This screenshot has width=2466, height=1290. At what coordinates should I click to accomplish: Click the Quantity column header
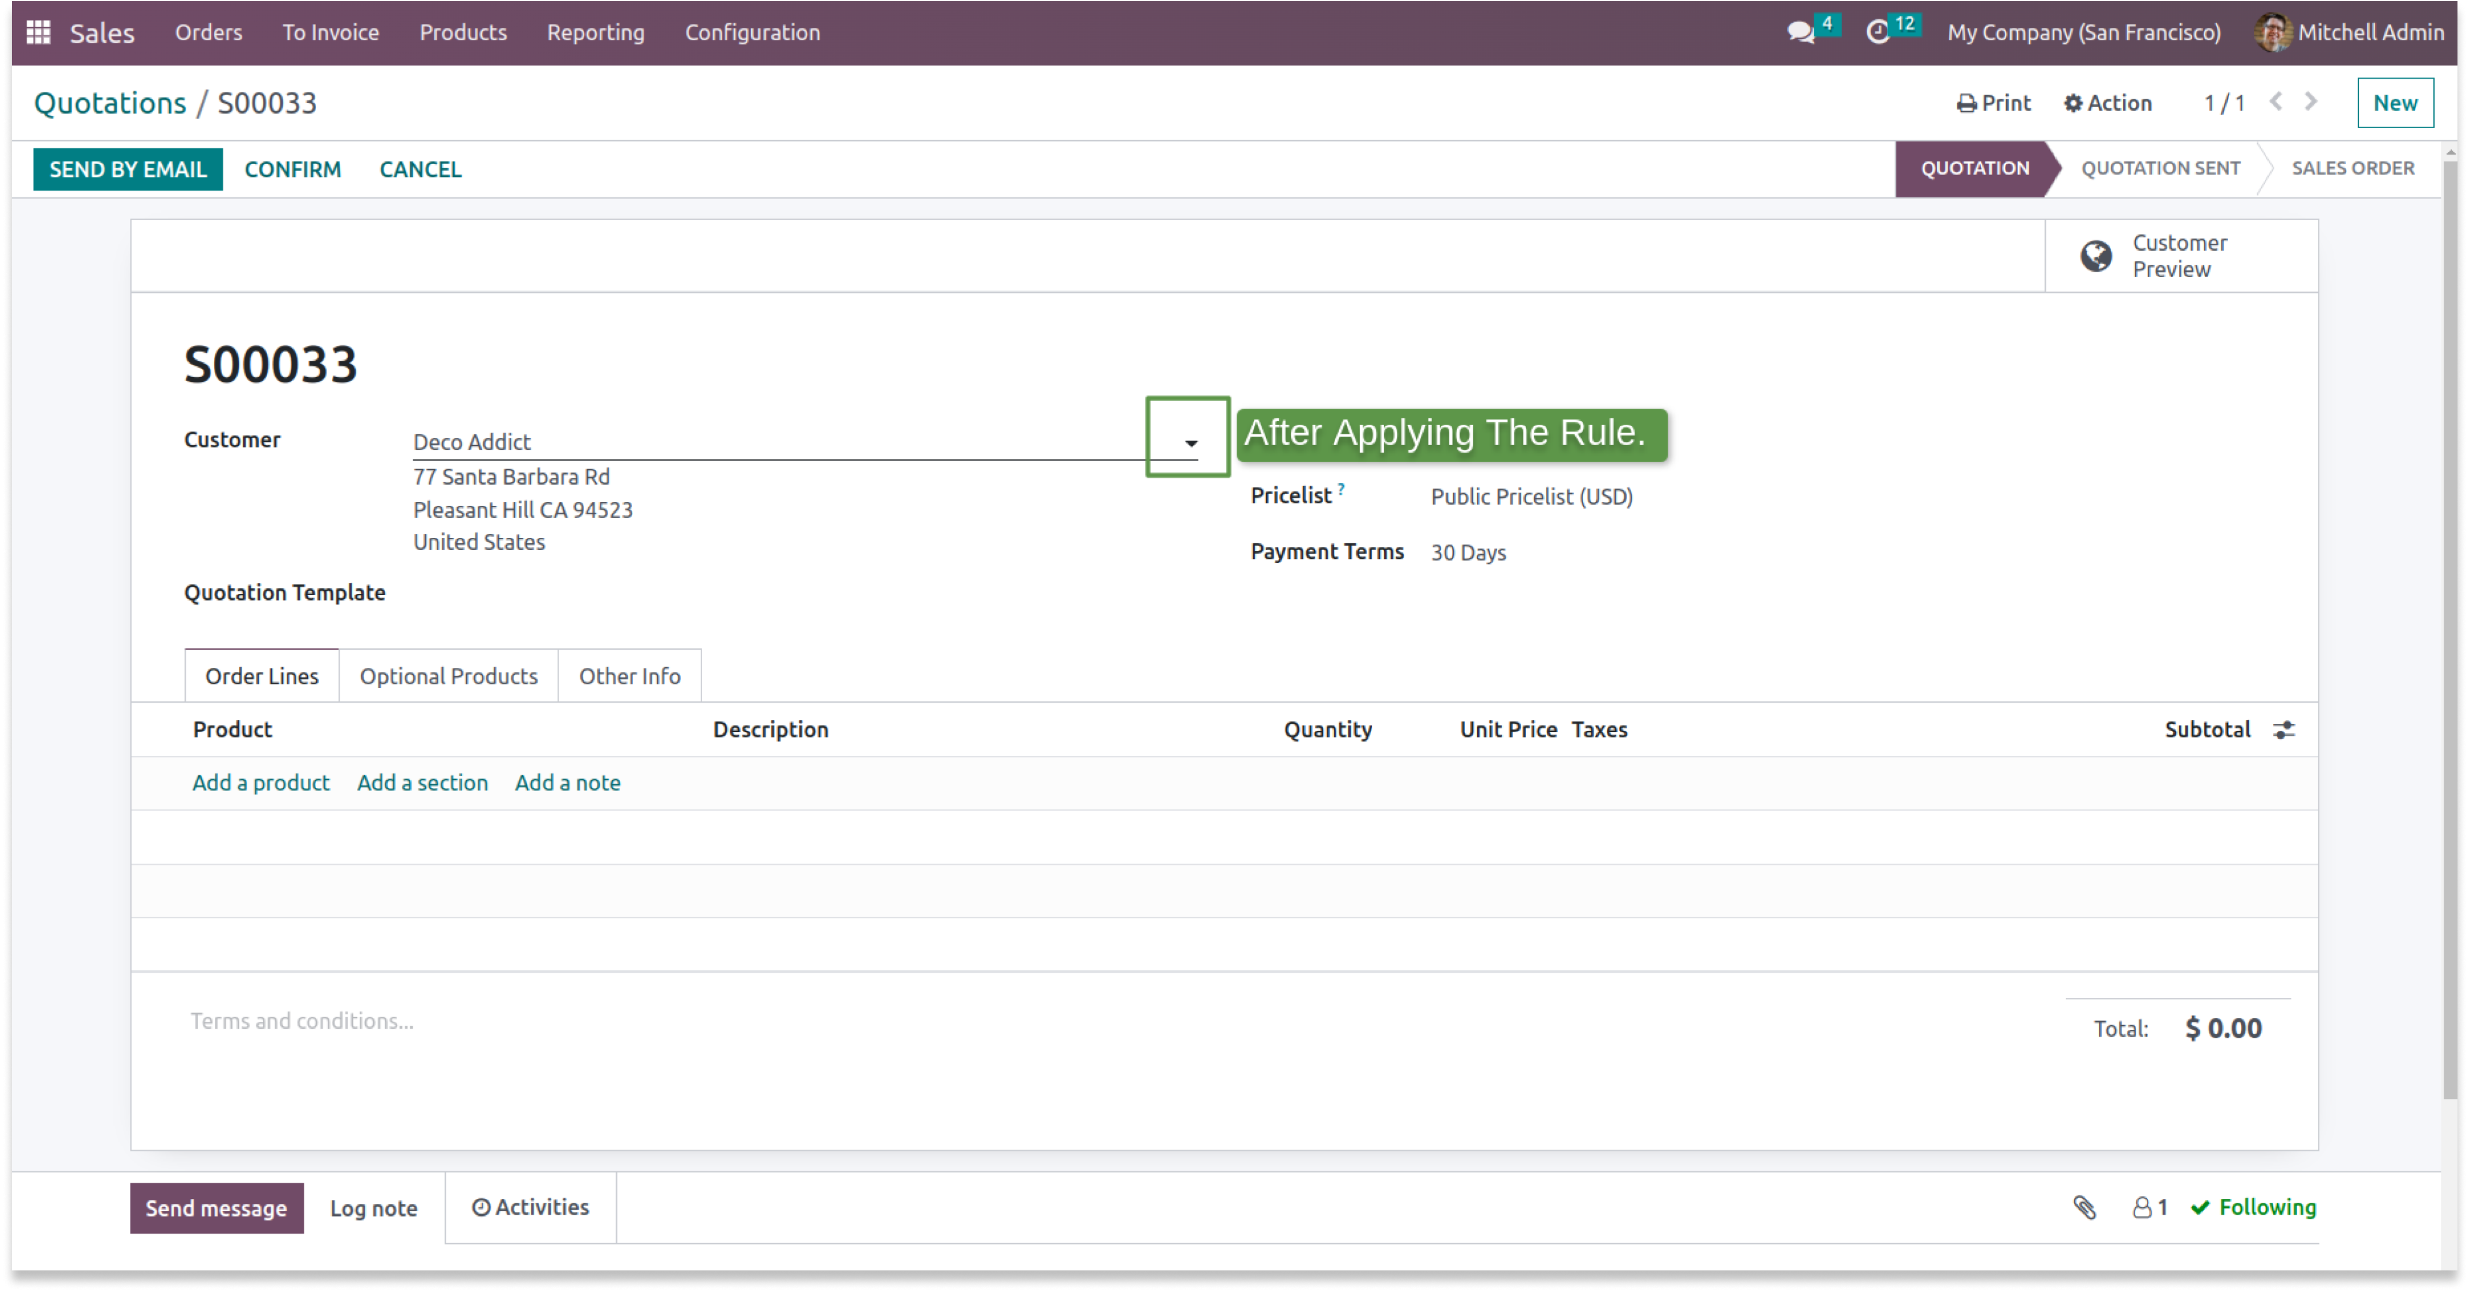1328,730
